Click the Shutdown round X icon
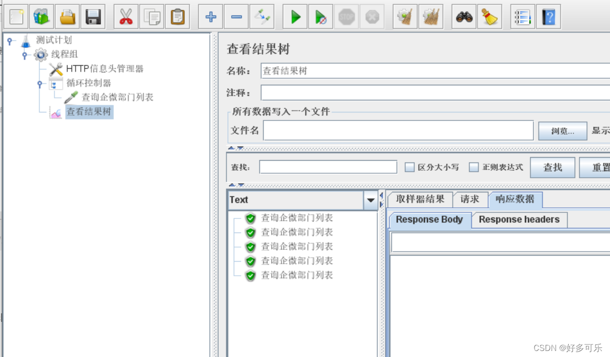Screen dimensions: 610x357 pyautogui.click(x=372, y=17)
